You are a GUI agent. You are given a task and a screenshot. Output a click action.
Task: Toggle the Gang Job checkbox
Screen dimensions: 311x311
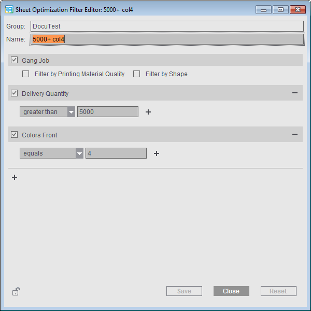click(x=15, y=60)
